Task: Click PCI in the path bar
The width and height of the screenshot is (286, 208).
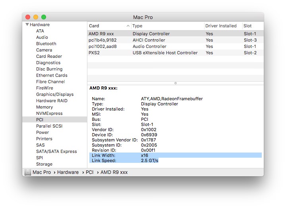Action: 89,172
